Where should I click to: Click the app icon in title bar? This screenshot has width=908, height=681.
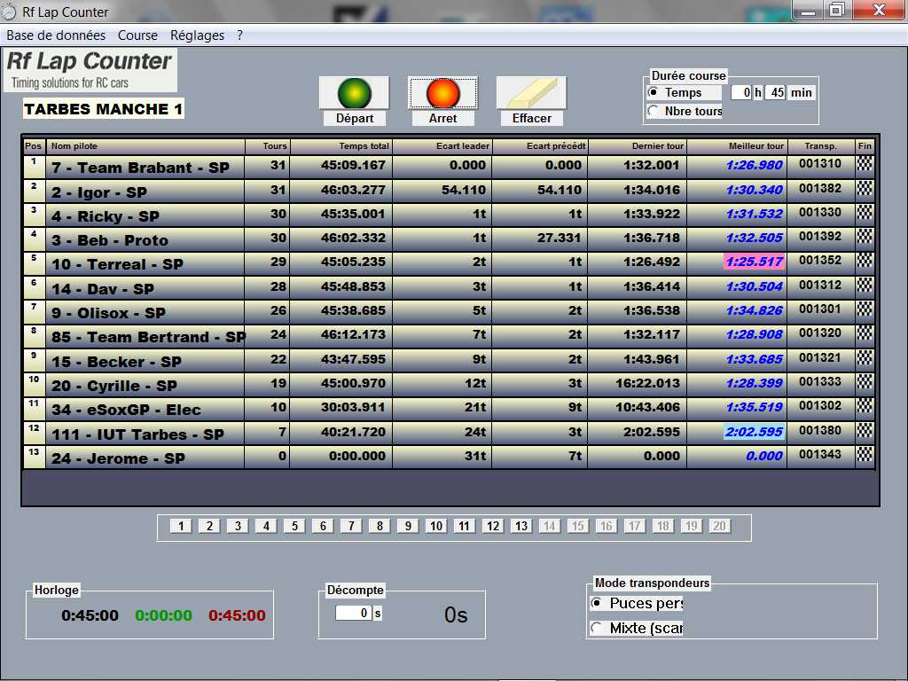point(10,12)
